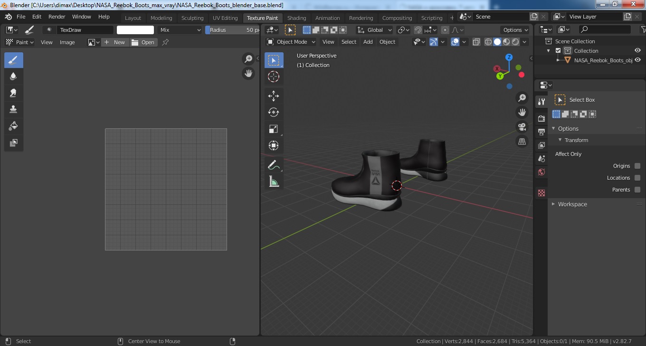Image resolution: width=646 pixels, height=346 pixels.
Task: Activate the 3D Cursor tool
Action: [x=274, y=77]
